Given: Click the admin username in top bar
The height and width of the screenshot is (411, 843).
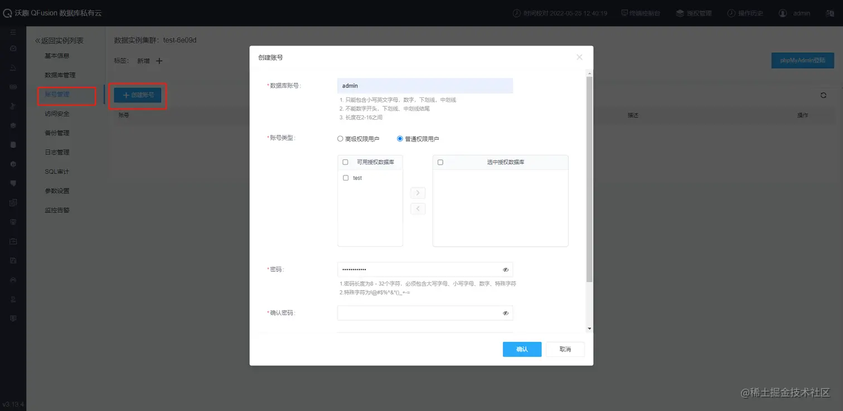Looking at the screenshot, I should coord(802,13).
